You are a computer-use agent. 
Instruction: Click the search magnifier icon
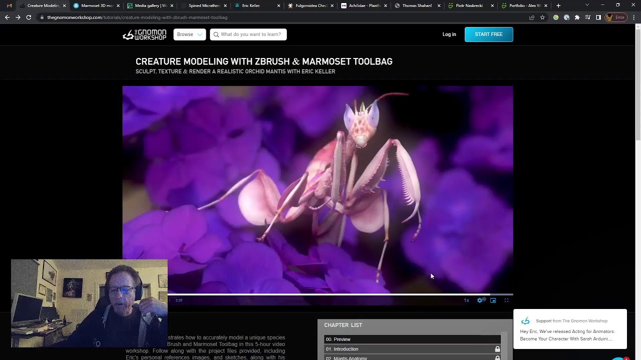click(x=216, y=34)
